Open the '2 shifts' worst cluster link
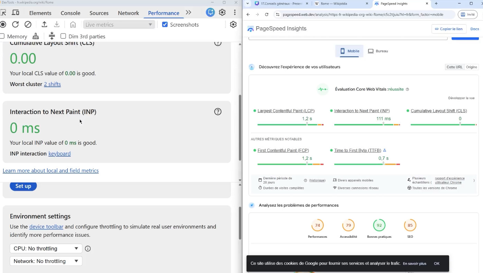Image resolution: width=483 pixels, height=273 pixels. point(52,84)
